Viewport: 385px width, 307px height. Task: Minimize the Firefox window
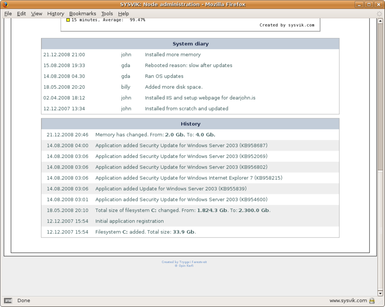pyautogui.click(x=359, y=4)
